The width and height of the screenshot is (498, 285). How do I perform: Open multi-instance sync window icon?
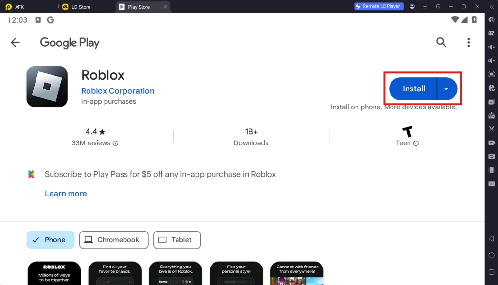491,102
